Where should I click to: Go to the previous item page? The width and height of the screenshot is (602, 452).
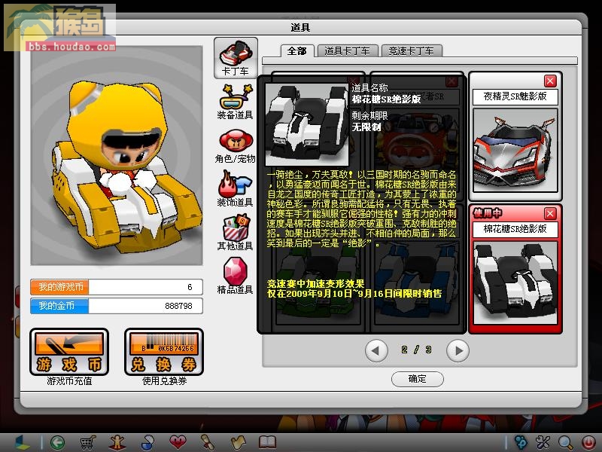[376, 350]
